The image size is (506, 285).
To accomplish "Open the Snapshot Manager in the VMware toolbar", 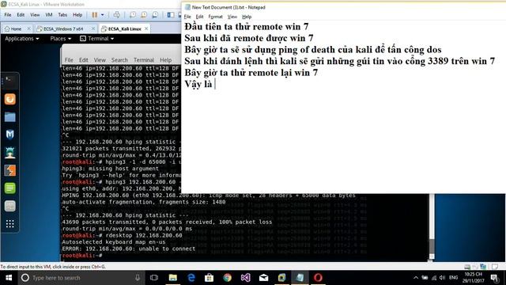I will [x=155, y=15].
